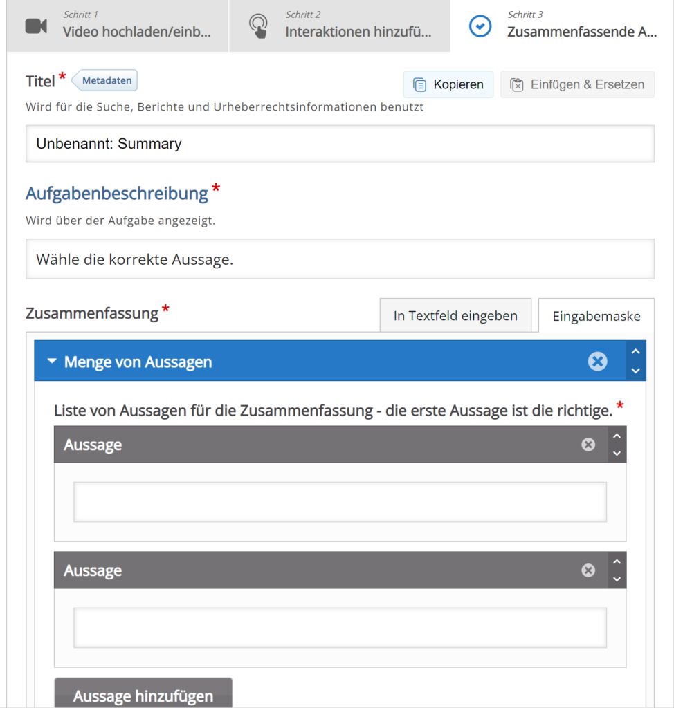Collapse the Menge von Aussagen group
674x708 pixels.
(x=52, y=361)
